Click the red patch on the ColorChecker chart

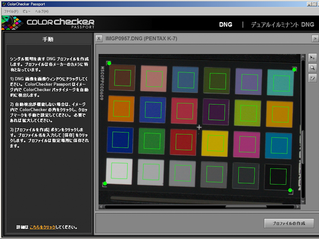(x=185, y=143)
